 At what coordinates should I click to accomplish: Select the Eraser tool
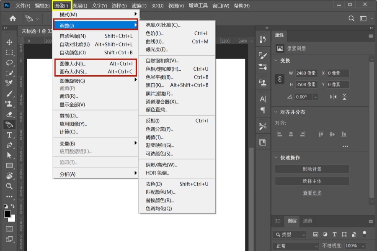[9, 114]
